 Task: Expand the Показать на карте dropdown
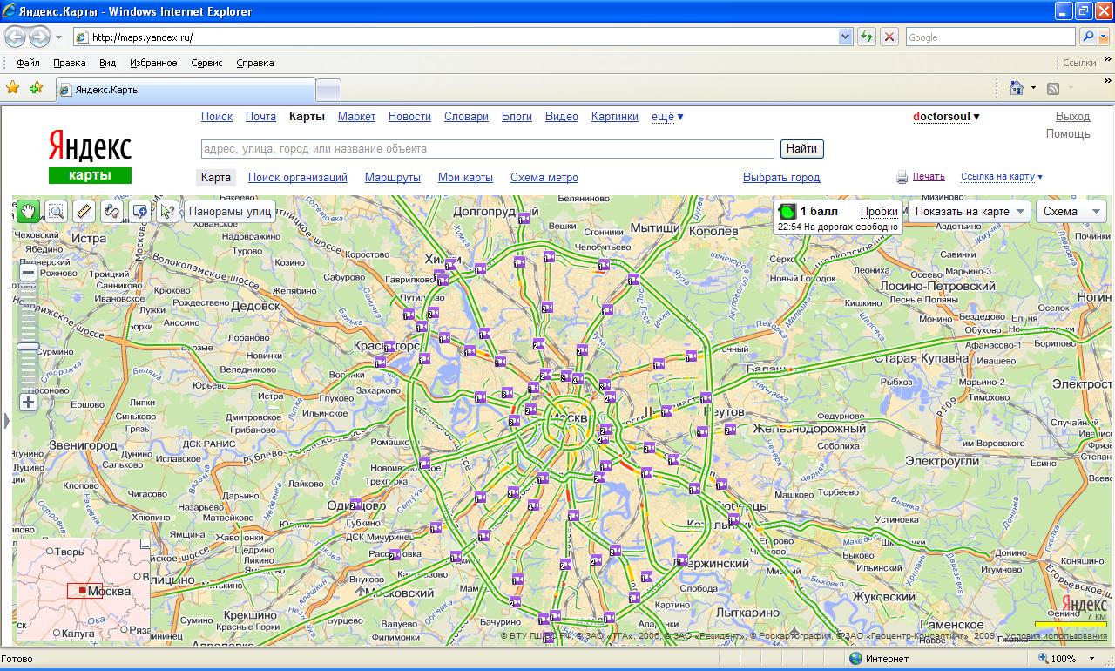point(969,211)
